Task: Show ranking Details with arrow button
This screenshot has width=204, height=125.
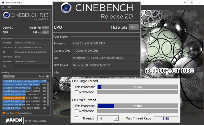Action: click(x=48, y=76)
